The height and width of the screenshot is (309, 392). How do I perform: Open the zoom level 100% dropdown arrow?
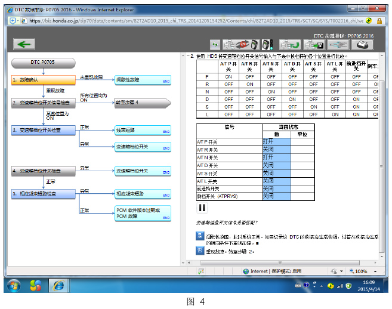click(x=375, y=271)
